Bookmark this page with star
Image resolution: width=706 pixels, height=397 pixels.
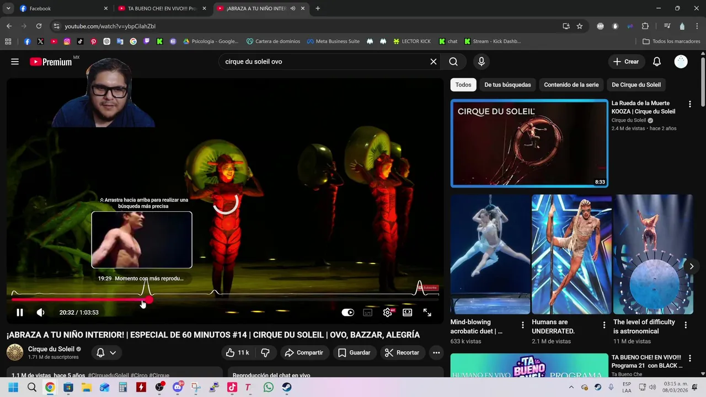(x=579, y=26)
